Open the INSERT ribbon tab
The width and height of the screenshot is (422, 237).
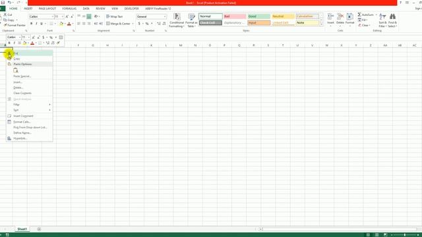[28, 9]
